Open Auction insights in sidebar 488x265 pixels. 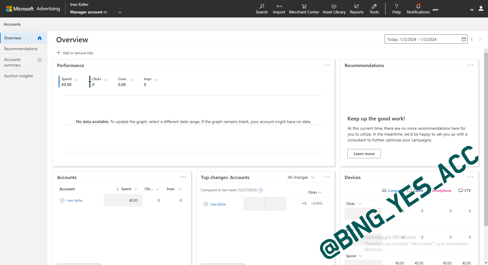click(18, 76)
